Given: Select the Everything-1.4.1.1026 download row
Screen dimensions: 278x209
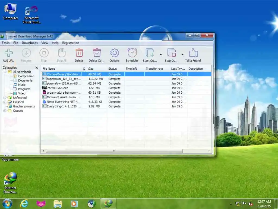Looking at the screenshot, I should [127, 106].
